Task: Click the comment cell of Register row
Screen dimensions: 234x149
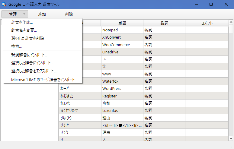Action: (207, 96)
